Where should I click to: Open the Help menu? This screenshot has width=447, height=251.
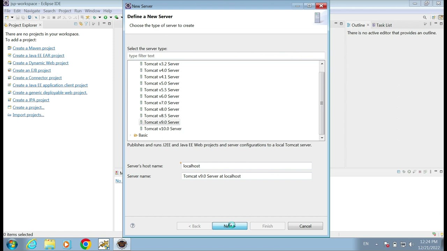[108, 11]
